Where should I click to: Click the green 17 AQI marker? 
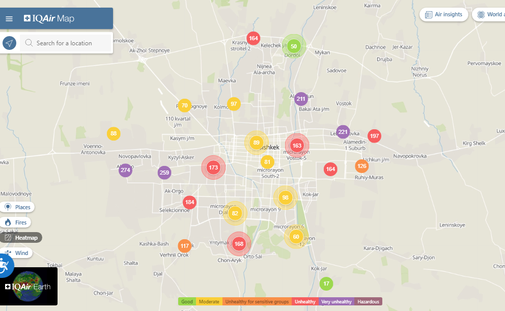[326, 284]
